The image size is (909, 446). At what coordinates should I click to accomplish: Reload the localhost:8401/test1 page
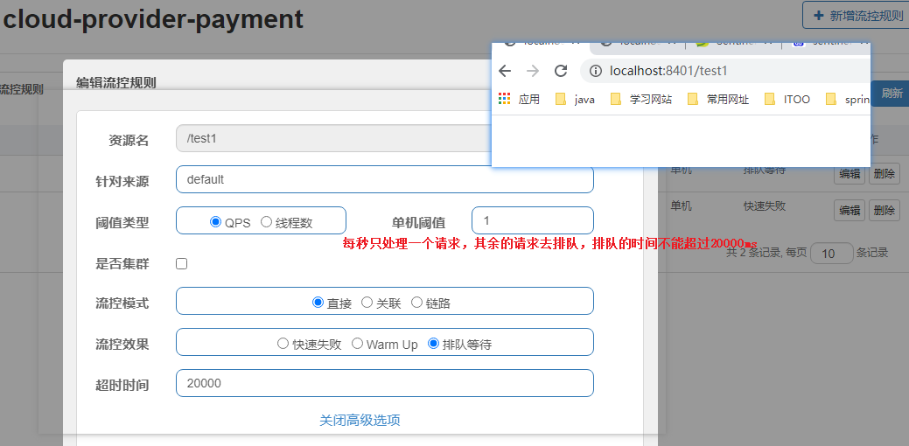[x=561, y=71]
